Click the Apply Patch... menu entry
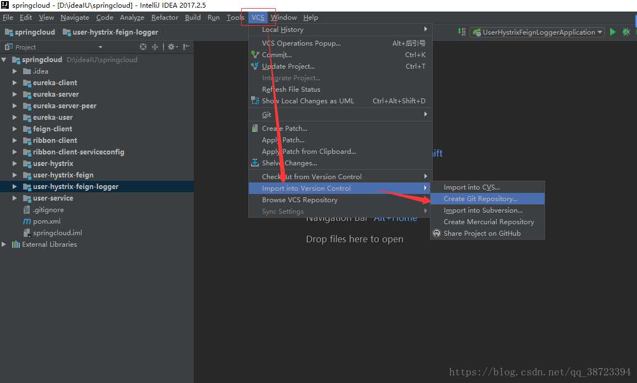The image size is (637, 383). pos(340,140)
